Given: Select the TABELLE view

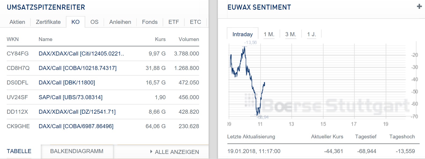Looking at the screenshot, I should point(19,151).
